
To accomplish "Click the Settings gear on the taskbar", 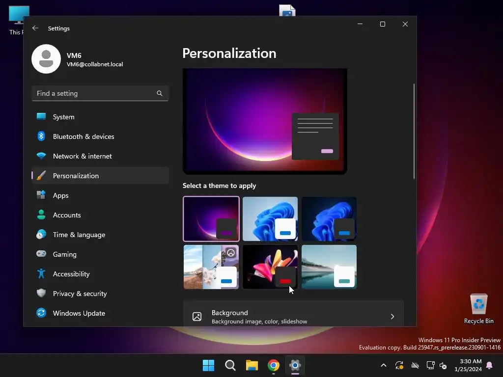I will pos(295,365).
